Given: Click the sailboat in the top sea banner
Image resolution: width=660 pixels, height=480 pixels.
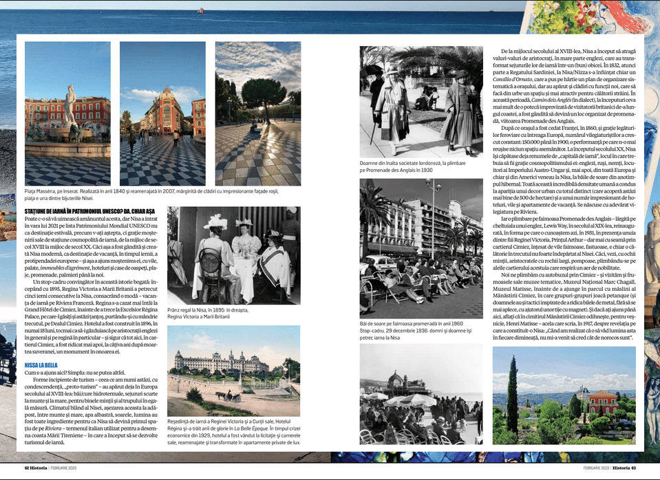Looking at the screenshot, I should click(202, 10).
